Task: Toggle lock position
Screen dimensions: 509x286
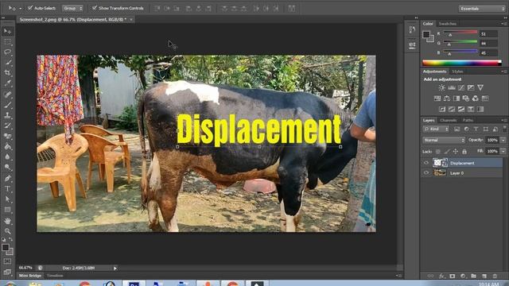Action: 456,151
